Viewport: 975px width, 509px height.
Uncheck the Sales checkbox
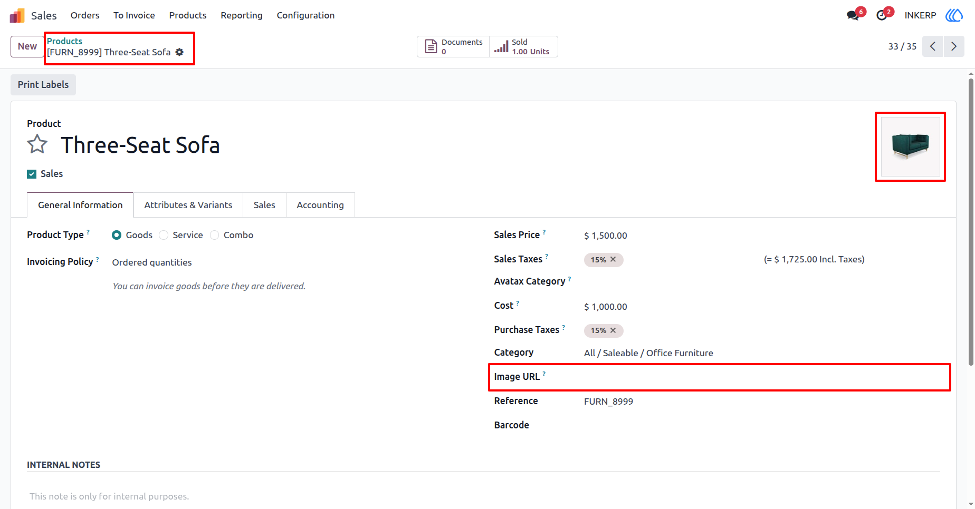pyautogui.click(x=32, y=174)
